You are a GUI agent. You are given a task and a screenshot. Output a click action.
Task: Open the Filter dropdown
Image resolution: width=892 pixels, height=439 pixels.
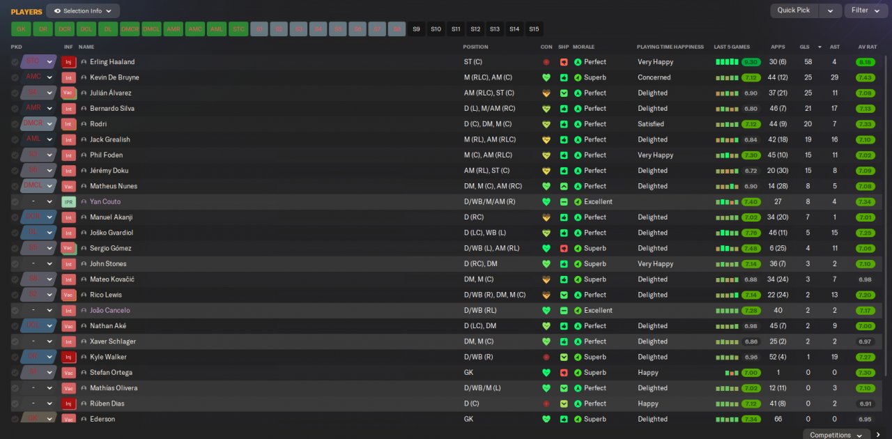(865, 10)
